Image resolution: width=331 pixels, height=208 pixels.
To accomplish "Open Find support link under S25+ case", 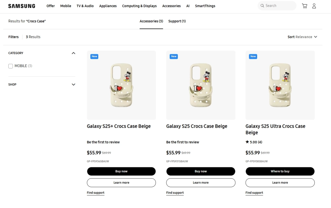I will click(96, 193).
